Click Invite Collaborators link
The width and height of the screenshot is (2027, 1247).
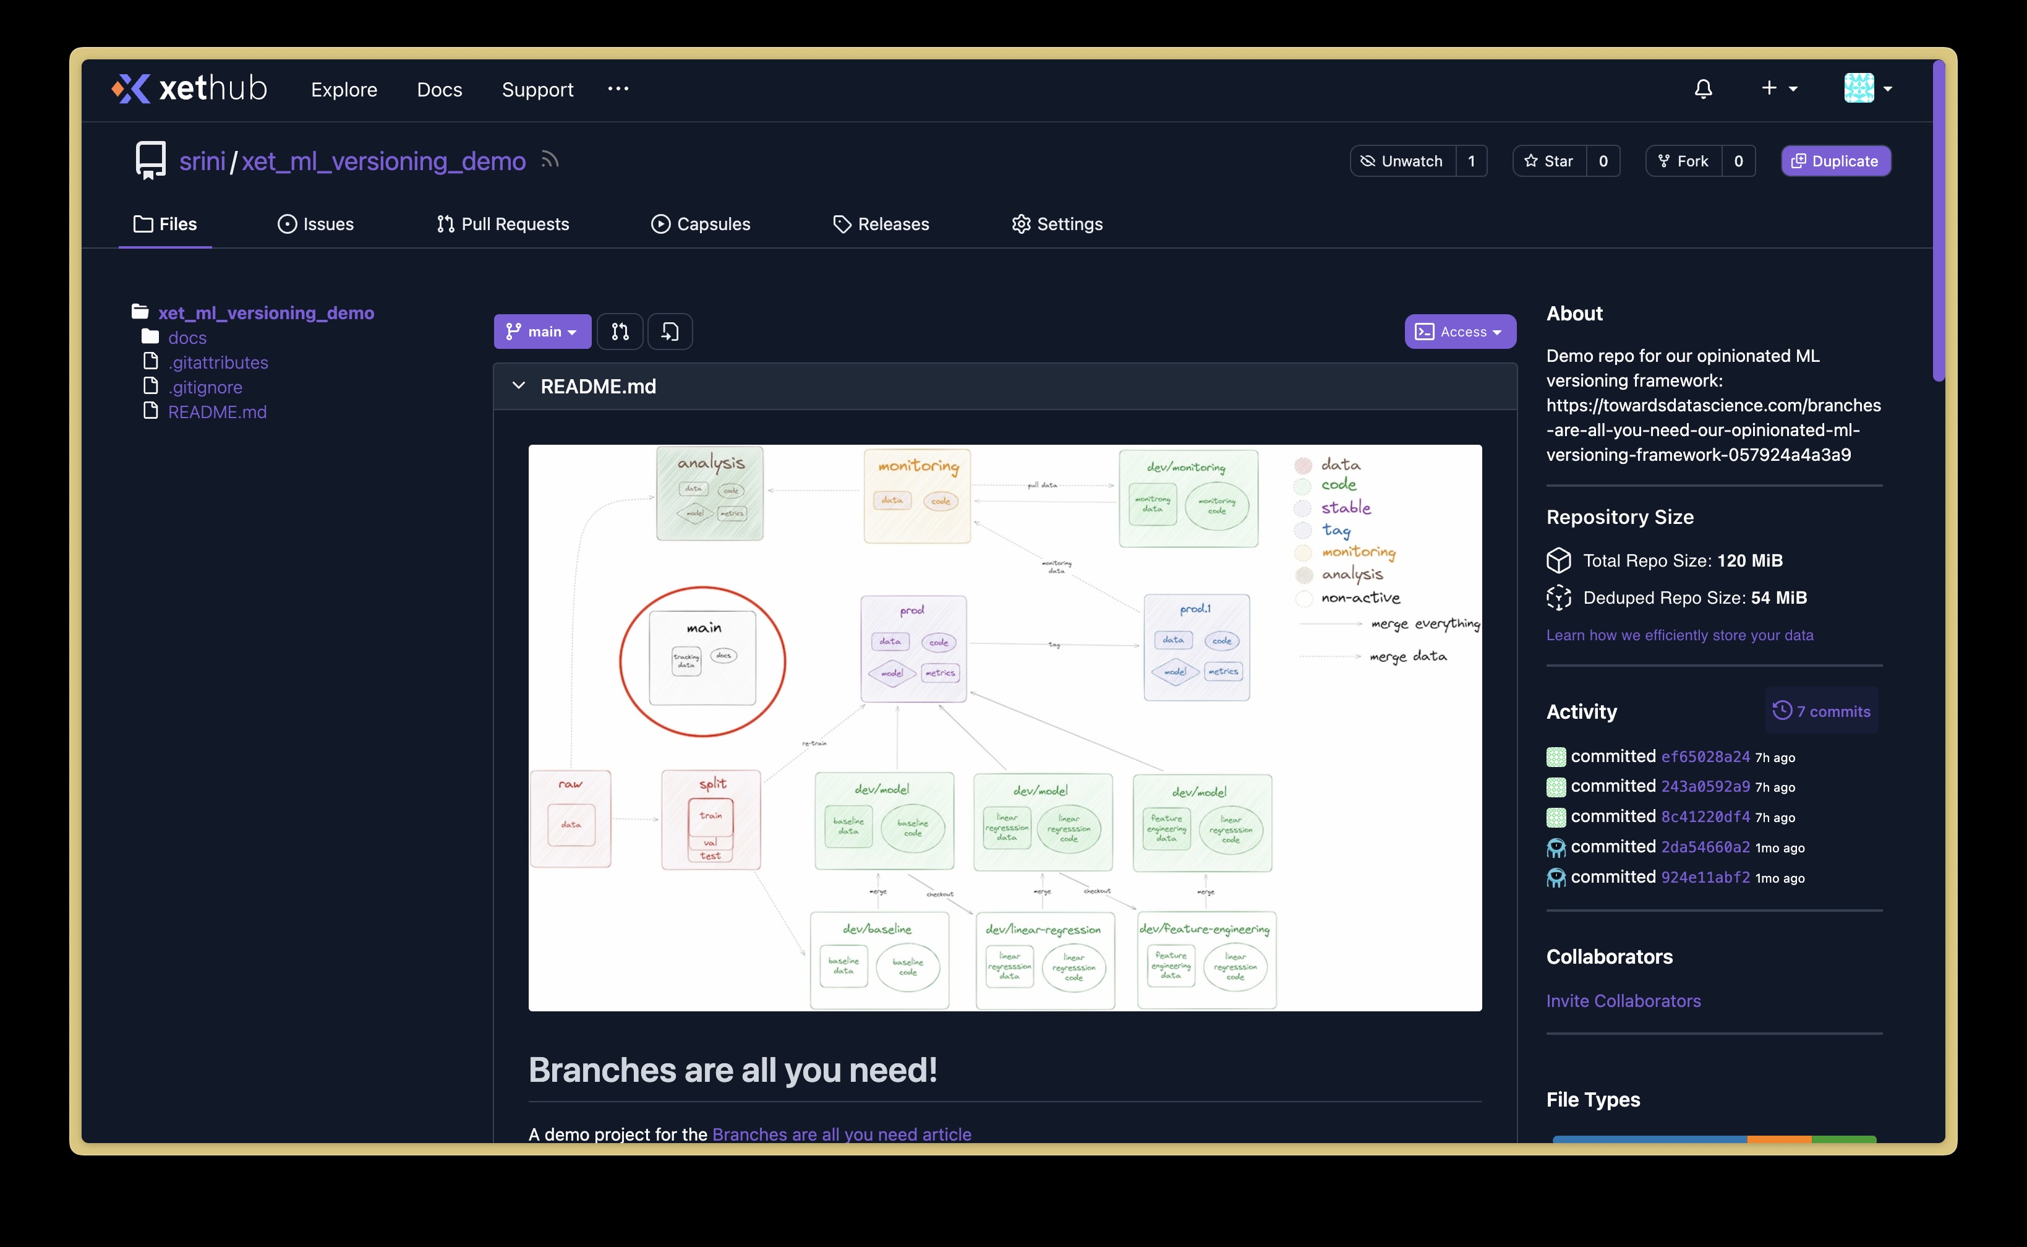[x=1623, y=1000]
